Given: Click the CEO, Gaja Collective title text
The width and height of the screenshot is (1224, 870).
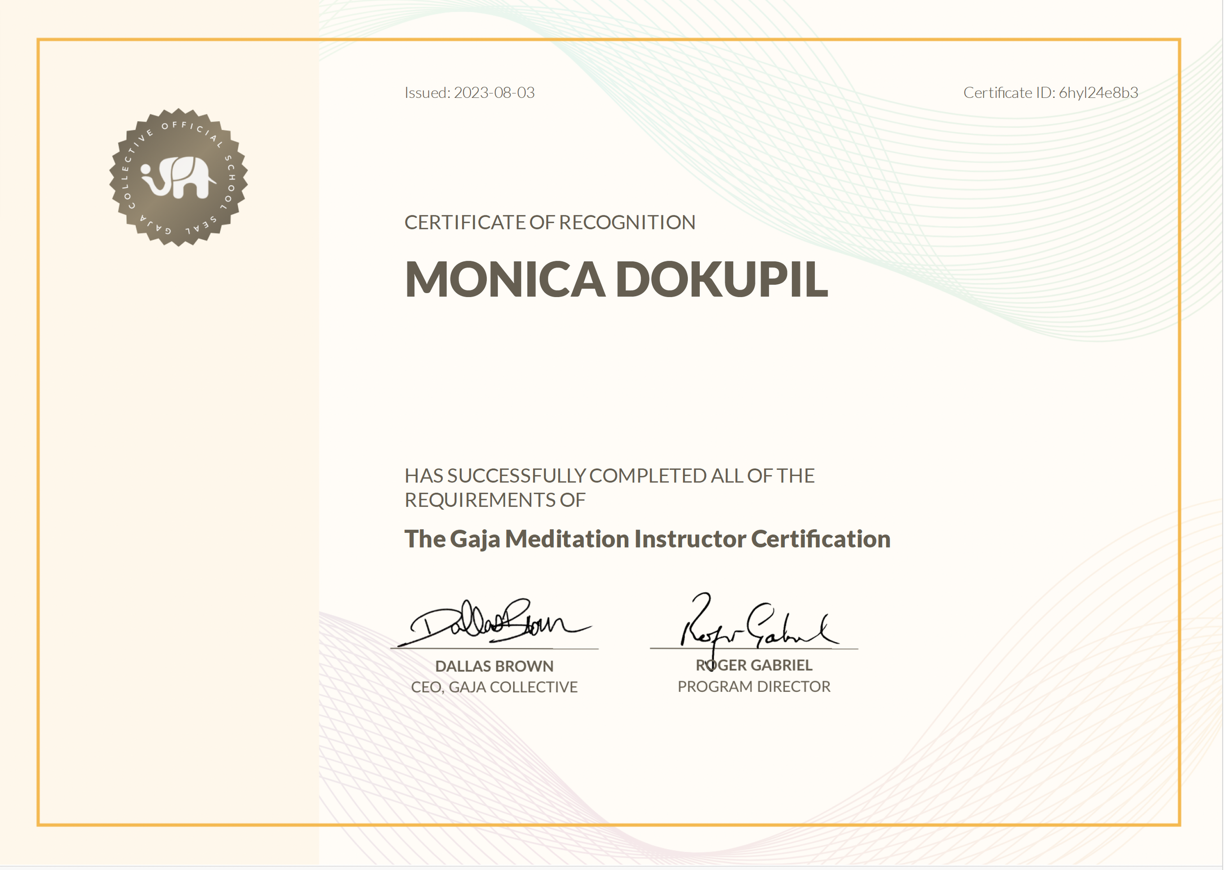Looking at the screenshot, I should coord(494,687).
